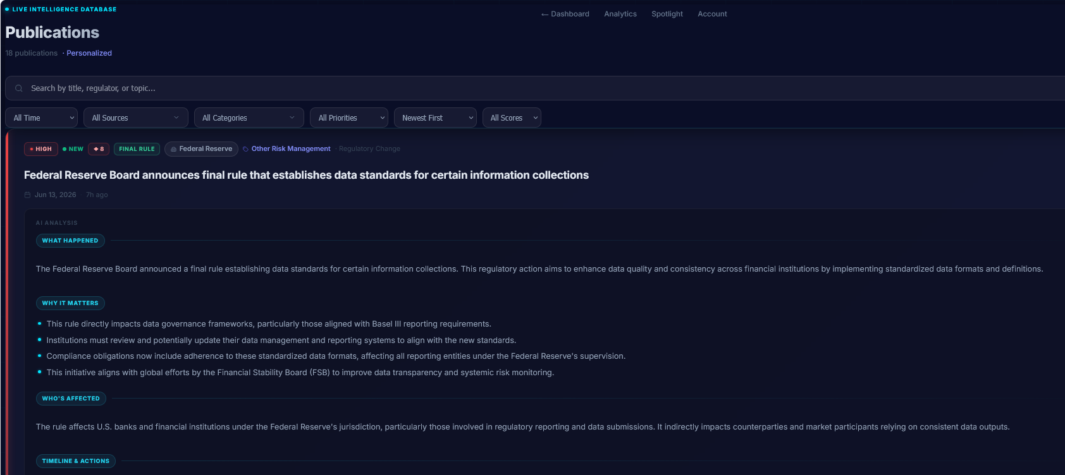Click the Regulatory Change tag text
The image size is (1065, 475).
coord(369,149)
